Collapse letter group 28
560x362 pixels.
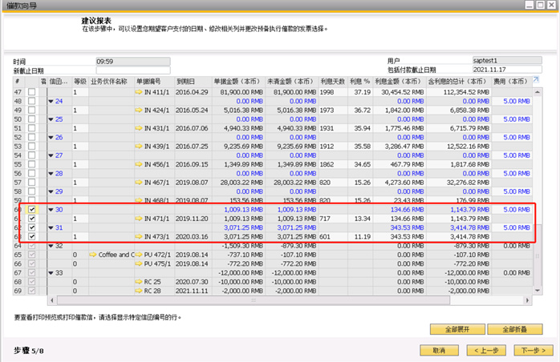click(x=51, y=174)
